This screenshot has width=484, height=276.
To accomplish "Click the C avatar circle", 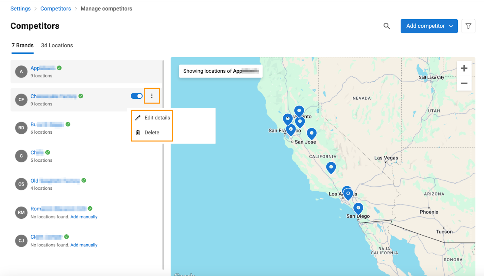I will pos(21,156).
